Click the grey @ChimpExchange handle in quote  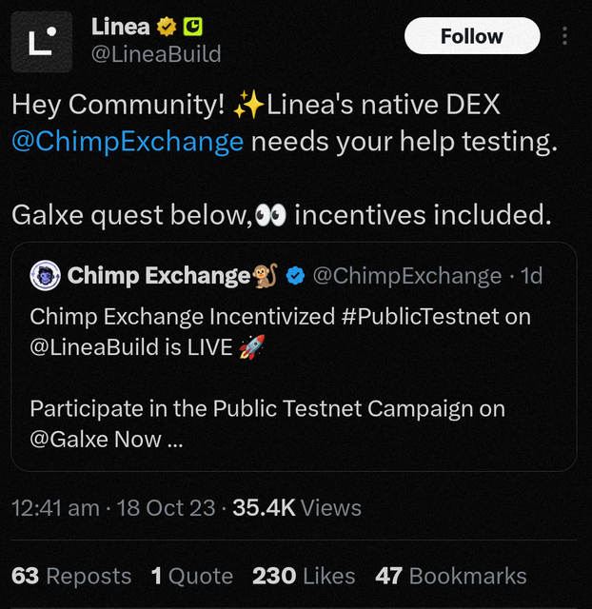407,276
